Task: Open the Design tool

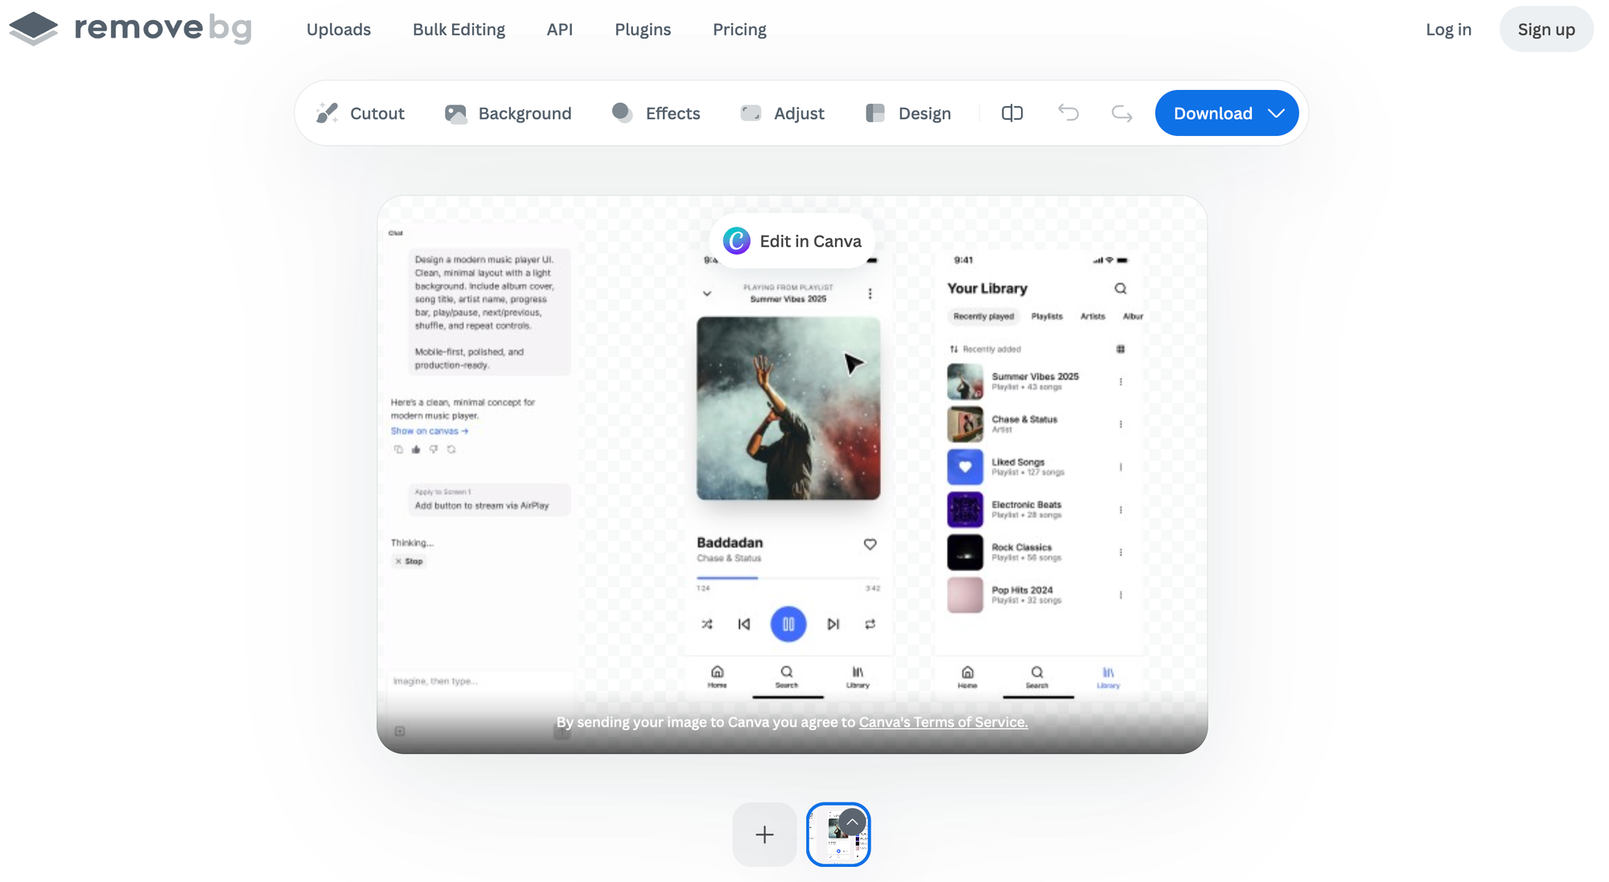Action: (908, 113)
